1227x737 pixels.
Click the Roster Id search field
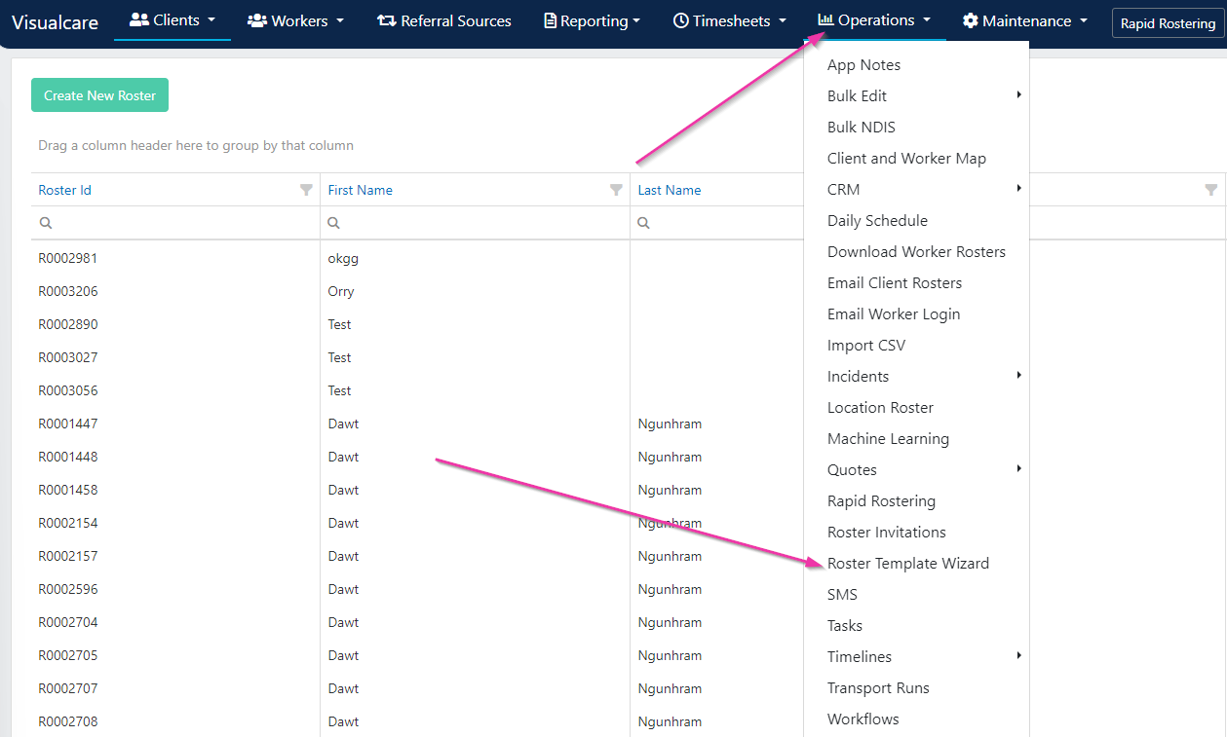[x=175, y=223]
